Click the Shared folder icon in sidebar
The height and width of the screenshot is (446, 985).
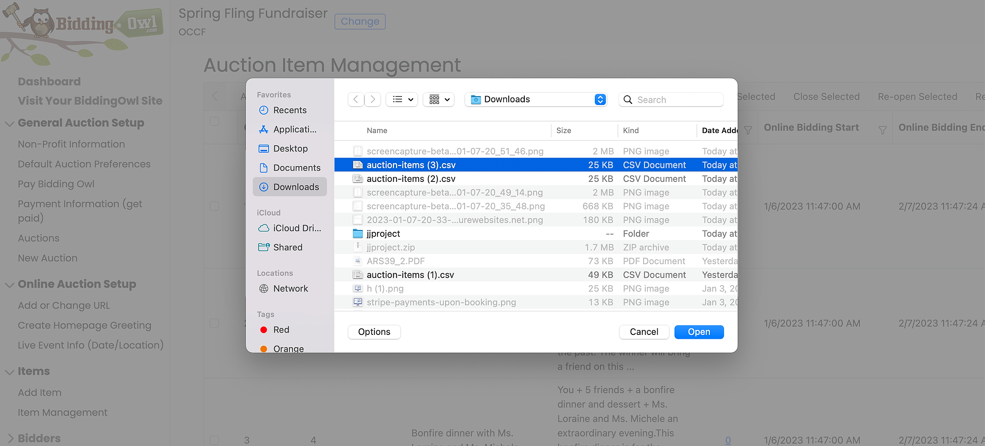point(264,247)
